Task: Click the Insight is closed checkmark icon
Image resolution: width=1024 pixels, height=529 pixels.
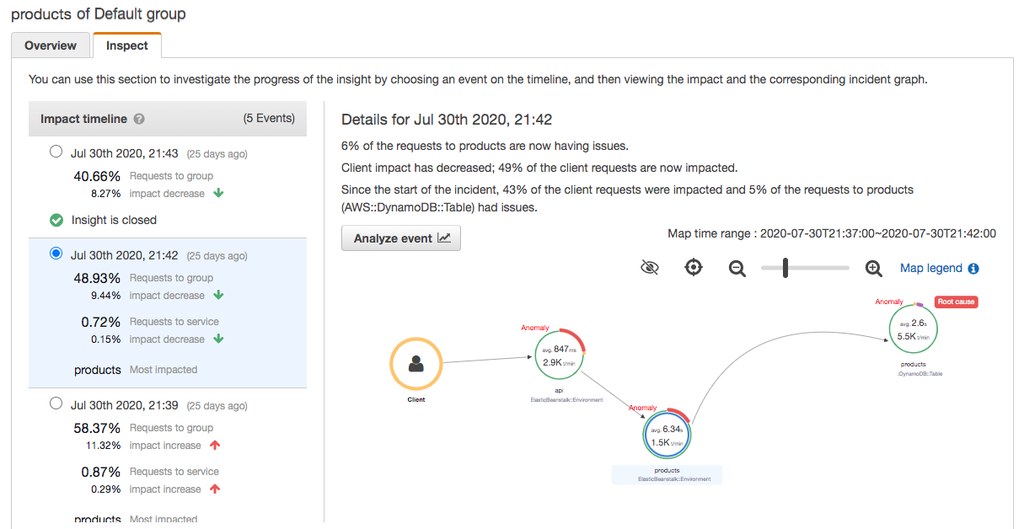Action: (56, 220)
